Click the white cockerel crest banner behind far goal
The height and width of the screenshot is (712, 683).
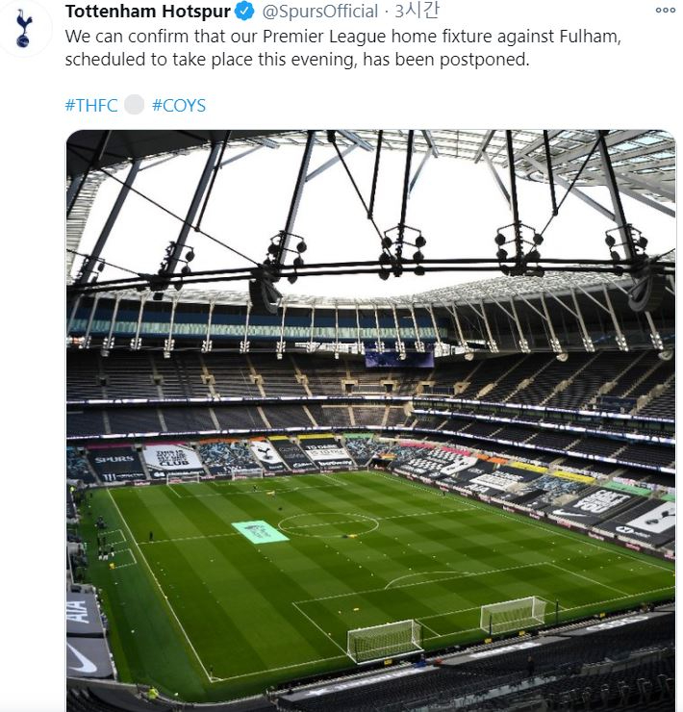267,454
